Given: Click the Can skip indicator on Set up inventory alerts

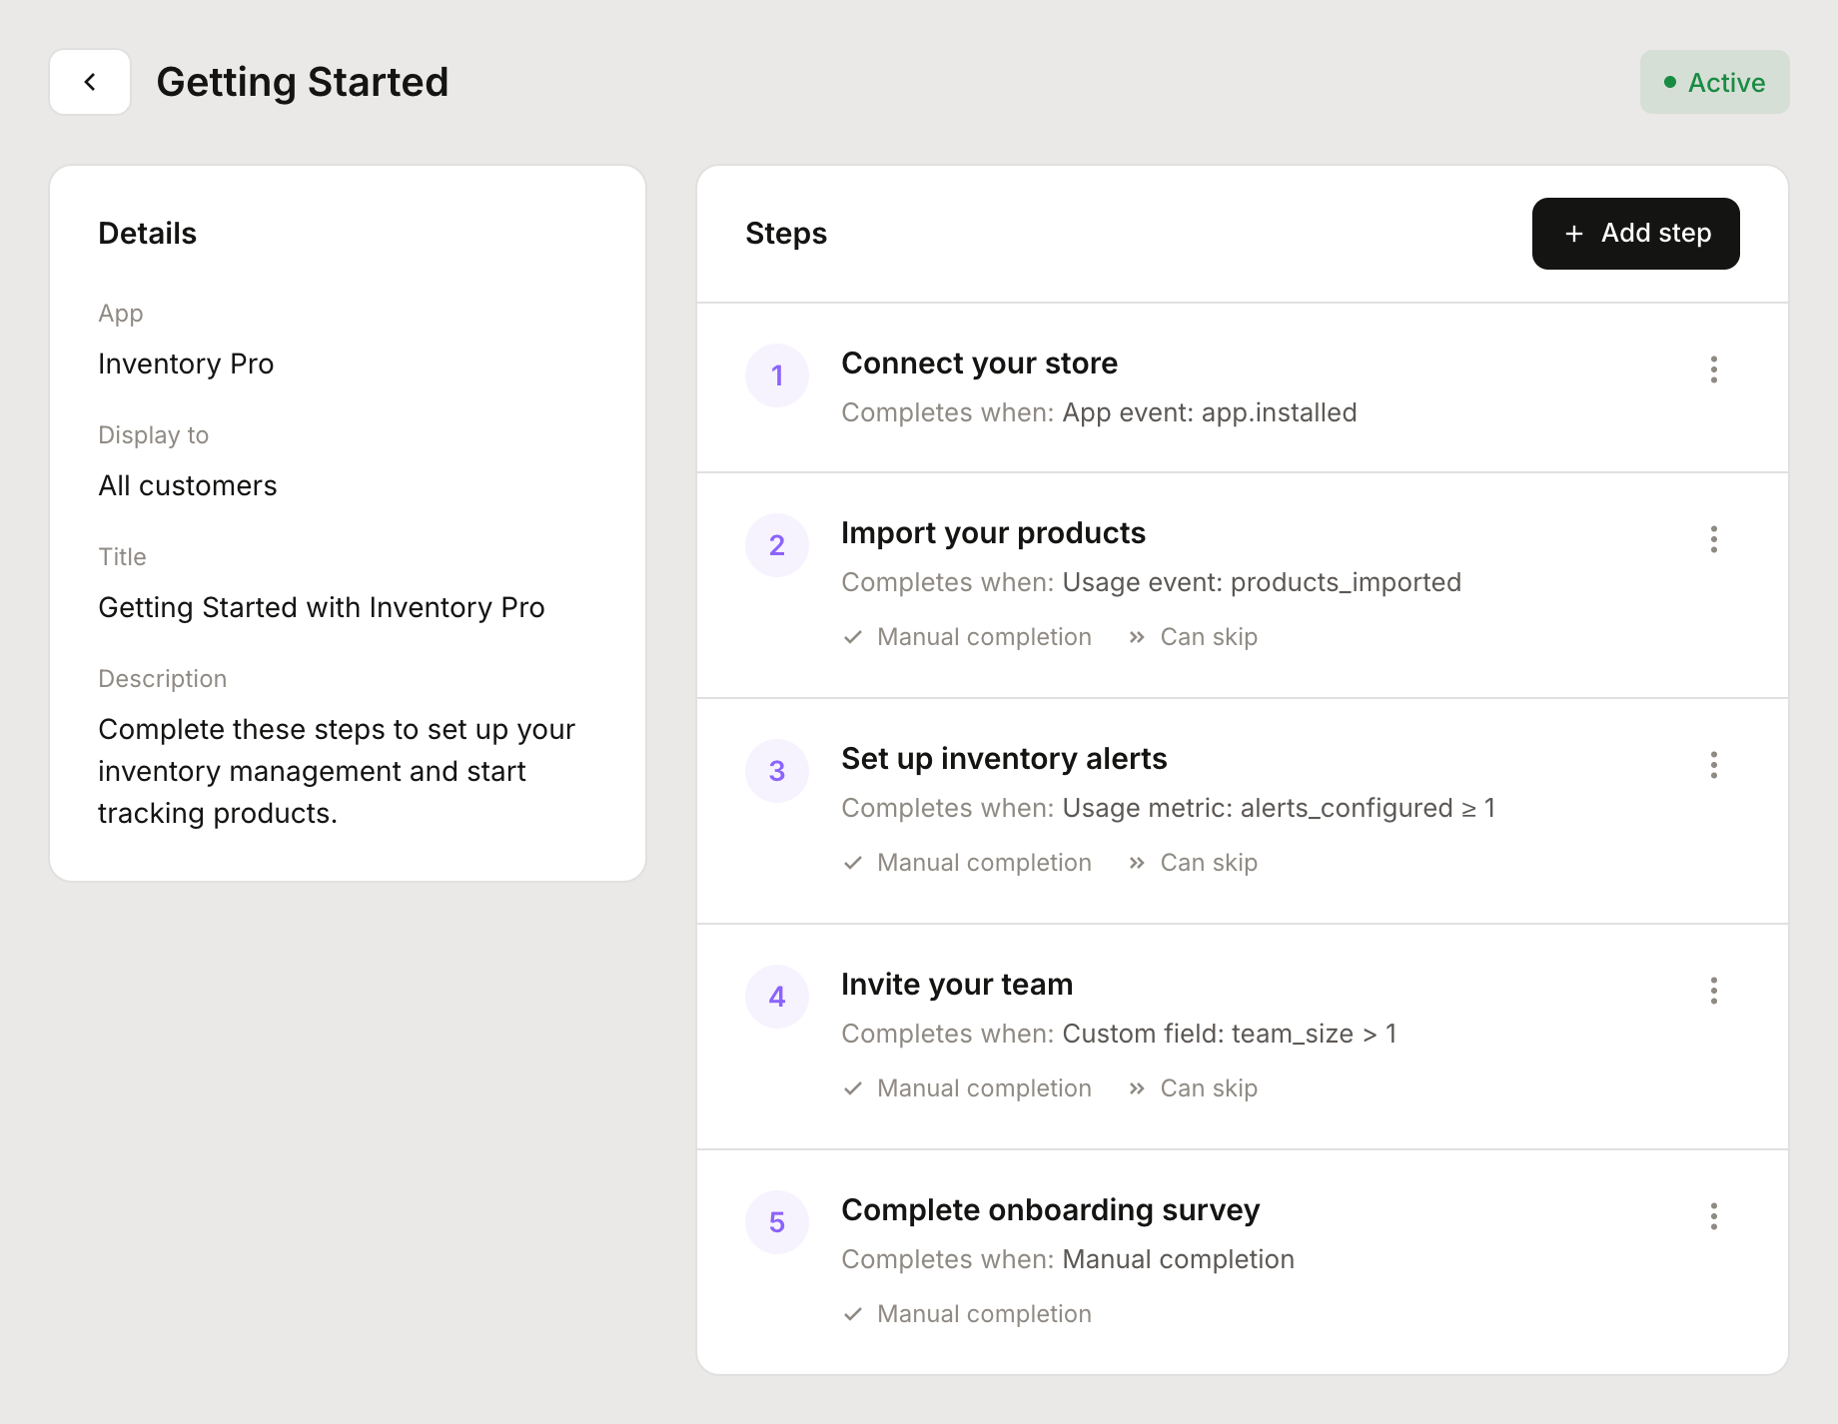Looking at the screenshot, I should tap(1193, 862).
